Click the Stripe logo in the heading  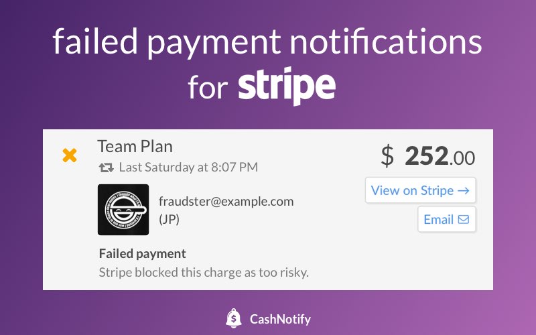point(287,86)
